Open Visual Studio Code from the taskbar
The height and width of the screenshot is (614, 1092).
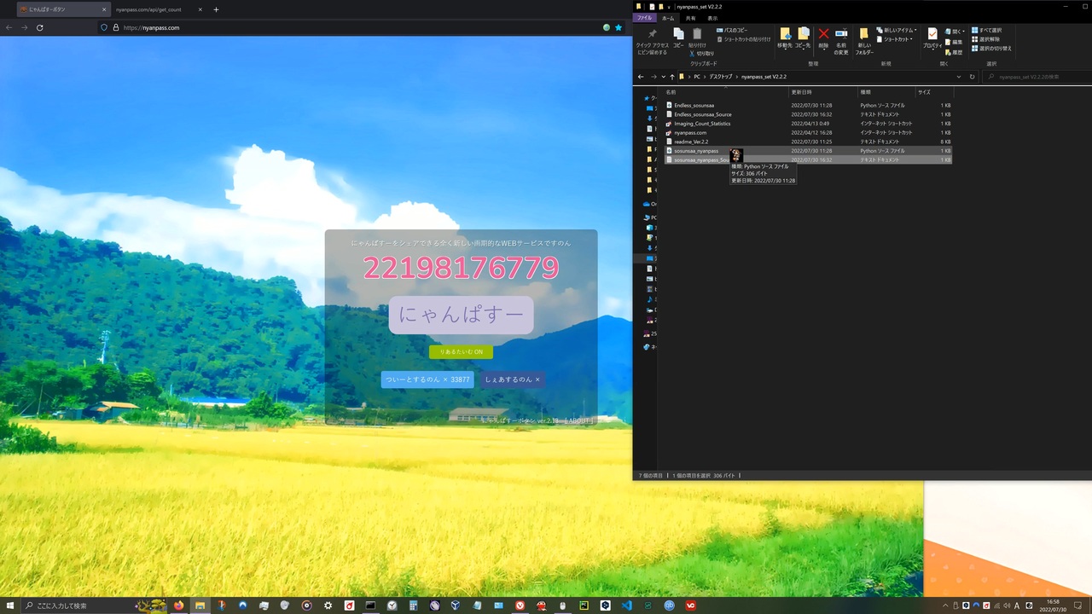point(626,605)
